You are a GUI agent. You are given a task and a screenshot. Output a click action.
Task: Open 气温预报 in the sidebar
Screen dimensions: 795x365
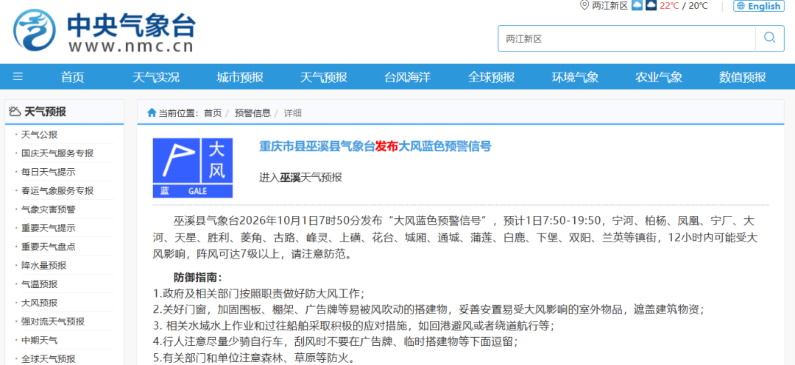click(x=40, y=284)
